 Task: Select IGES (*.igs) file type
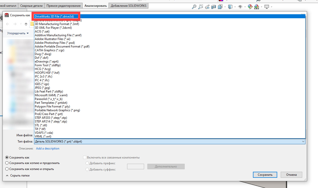click(170, 84)
